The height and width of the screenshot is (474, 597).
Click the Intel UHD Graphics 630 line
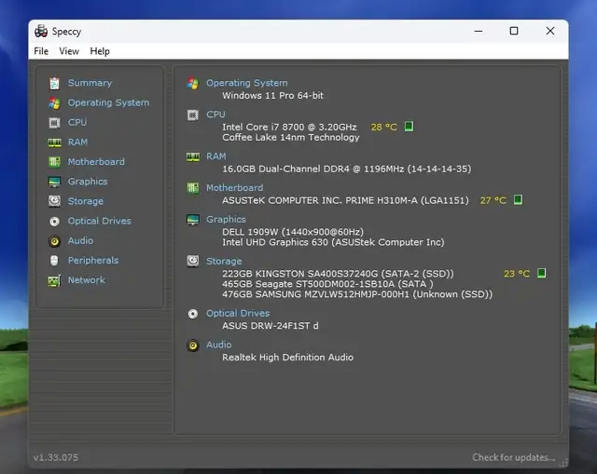[333, 242]
